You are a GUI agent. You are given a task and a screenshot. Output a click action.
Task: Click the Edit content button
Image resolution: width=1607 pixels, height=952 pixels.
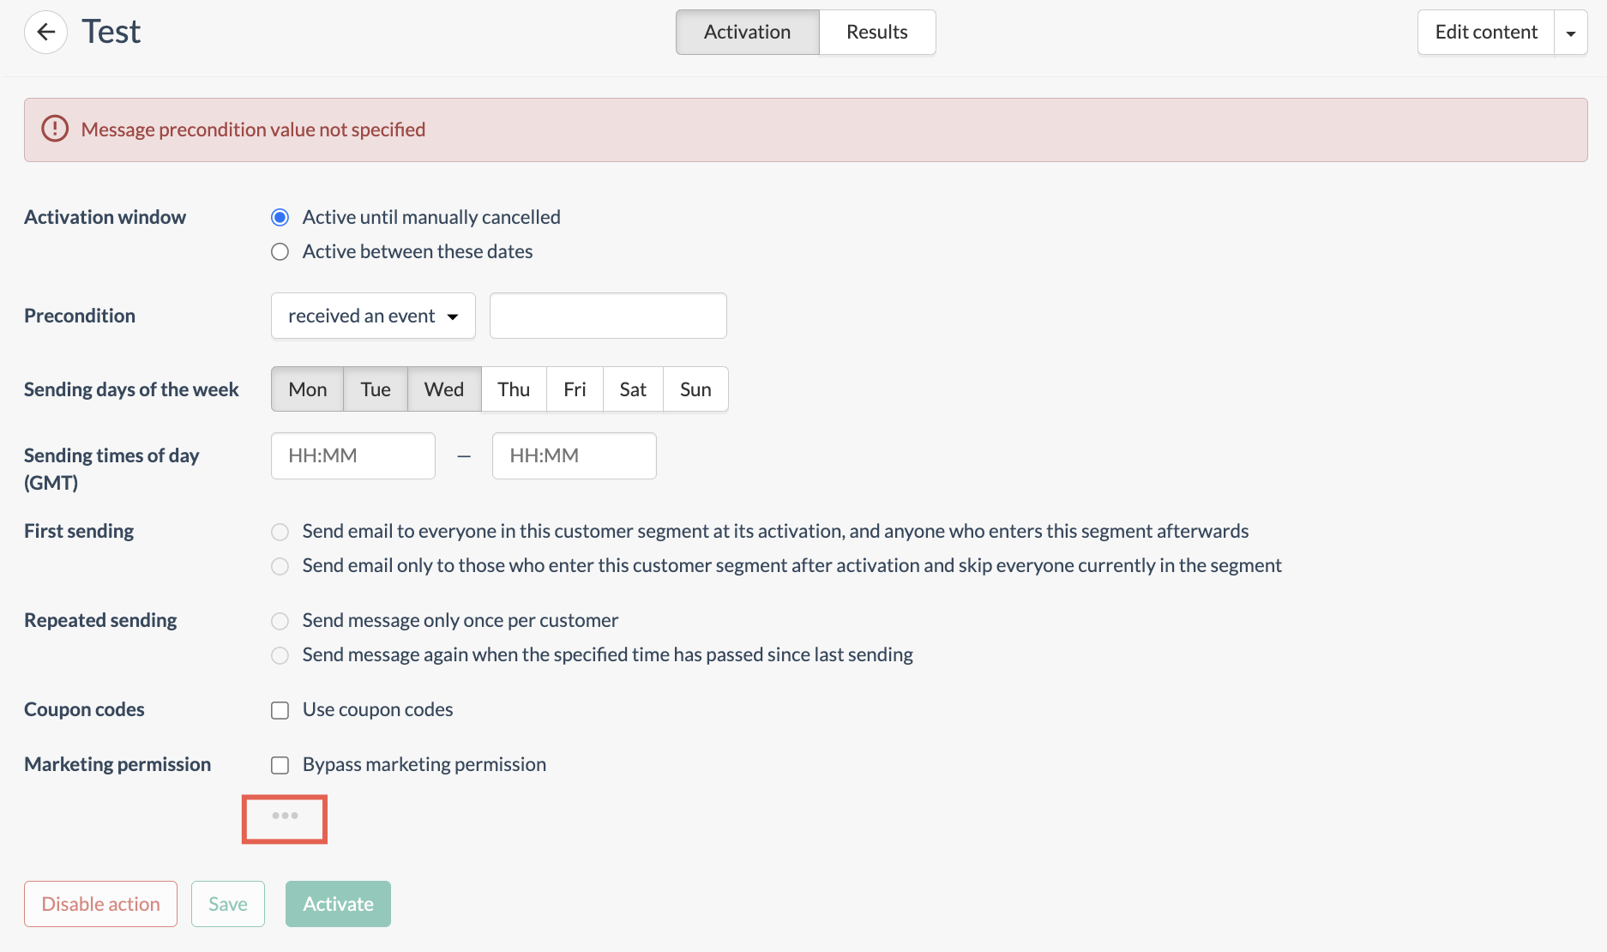[1486, 33]
